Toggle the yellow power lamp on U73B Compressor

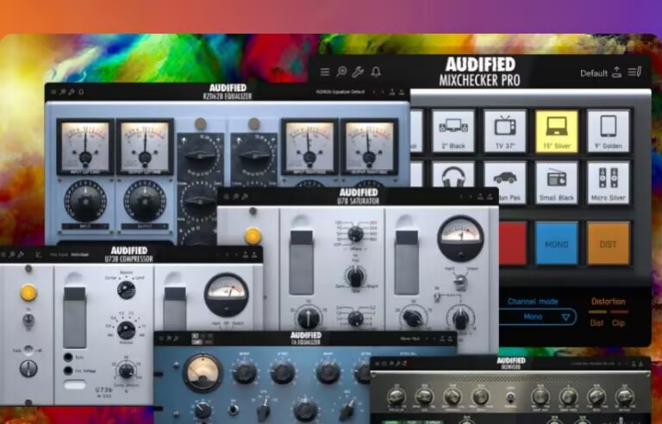28,293
